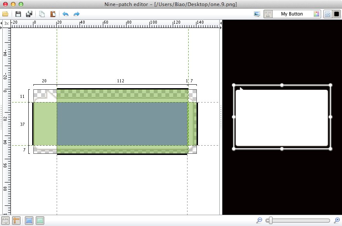Click the Paste clipboard icon
This screenshot has width=342, height=226.
pyautogui.click(x=53, y=14)
